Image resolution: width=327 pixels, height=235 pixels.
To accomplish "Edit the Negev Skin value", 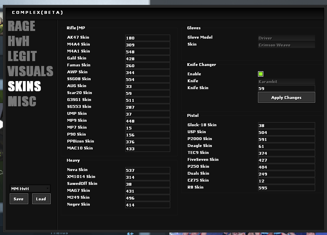I will [148, 205].
